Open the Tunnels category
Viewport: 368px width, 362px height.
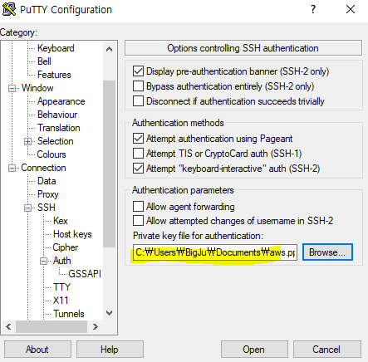(69, 314)
